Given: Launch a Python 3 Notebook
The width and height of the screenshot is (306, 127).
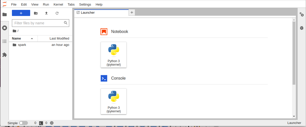Looking at the screenshot, I should 114,55.
